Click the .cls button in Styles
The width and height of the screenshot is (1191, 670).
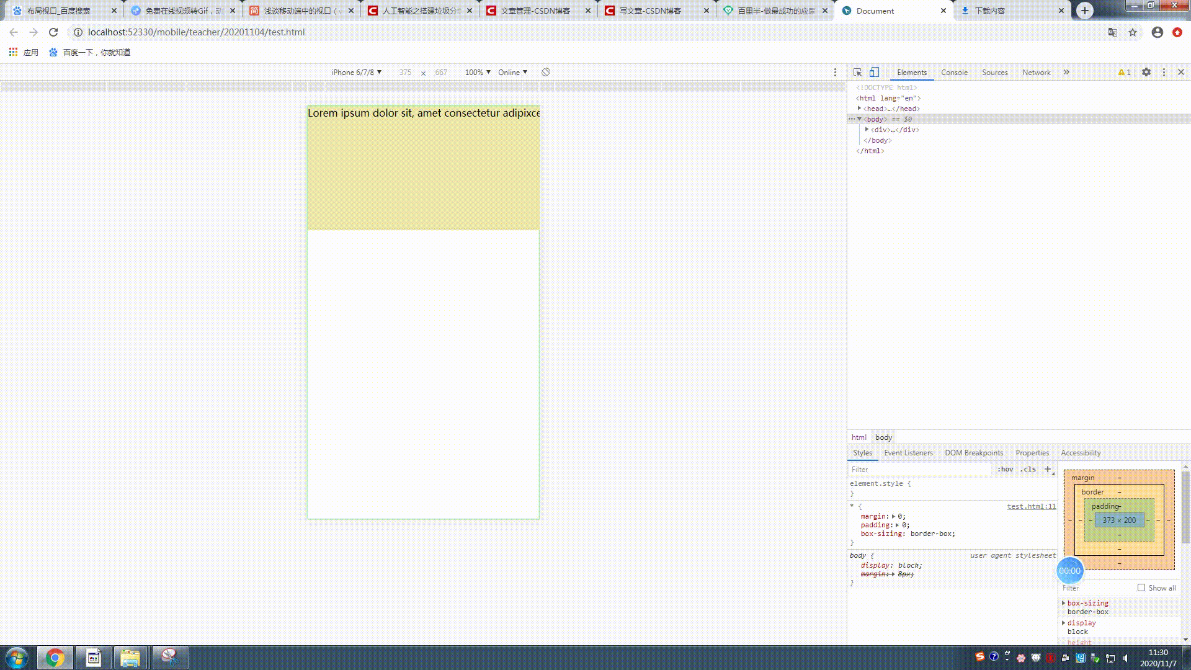1028,469
